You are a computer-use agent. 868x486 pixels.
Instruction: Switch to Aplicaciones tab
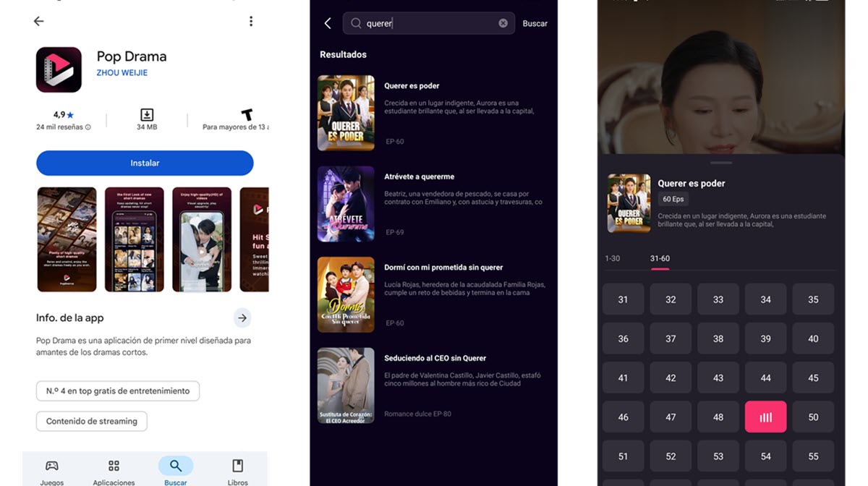coord(114,472)
